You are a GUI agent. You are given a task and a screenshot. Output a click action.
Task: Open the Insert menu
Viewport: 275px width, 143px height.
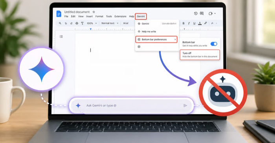coord(90,16)
